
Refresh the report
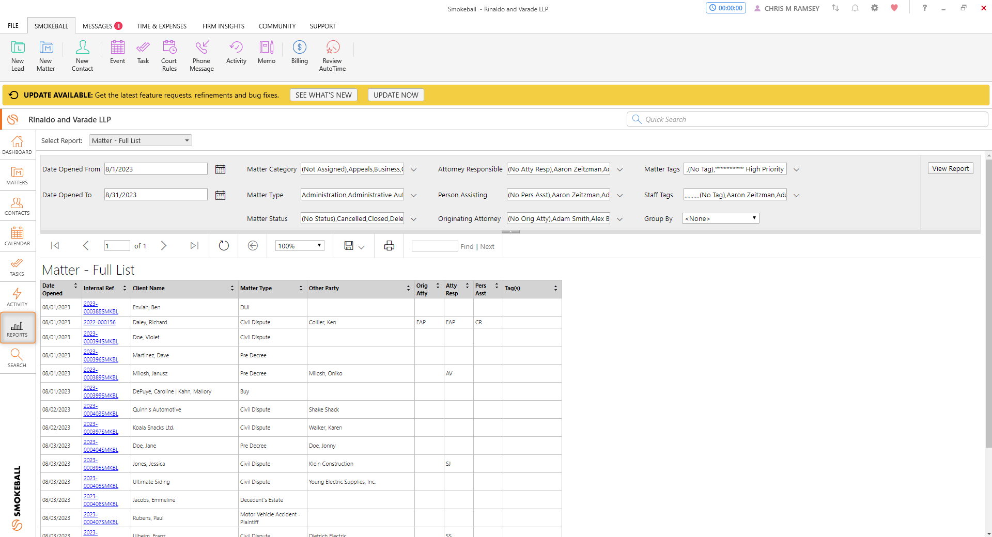click(x=224, y=246)
